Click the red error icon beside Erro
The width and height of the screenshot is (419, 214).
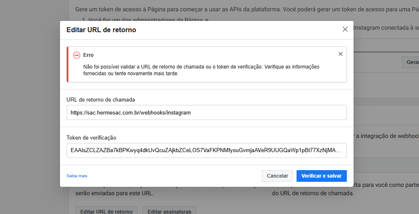coord(77,55)
